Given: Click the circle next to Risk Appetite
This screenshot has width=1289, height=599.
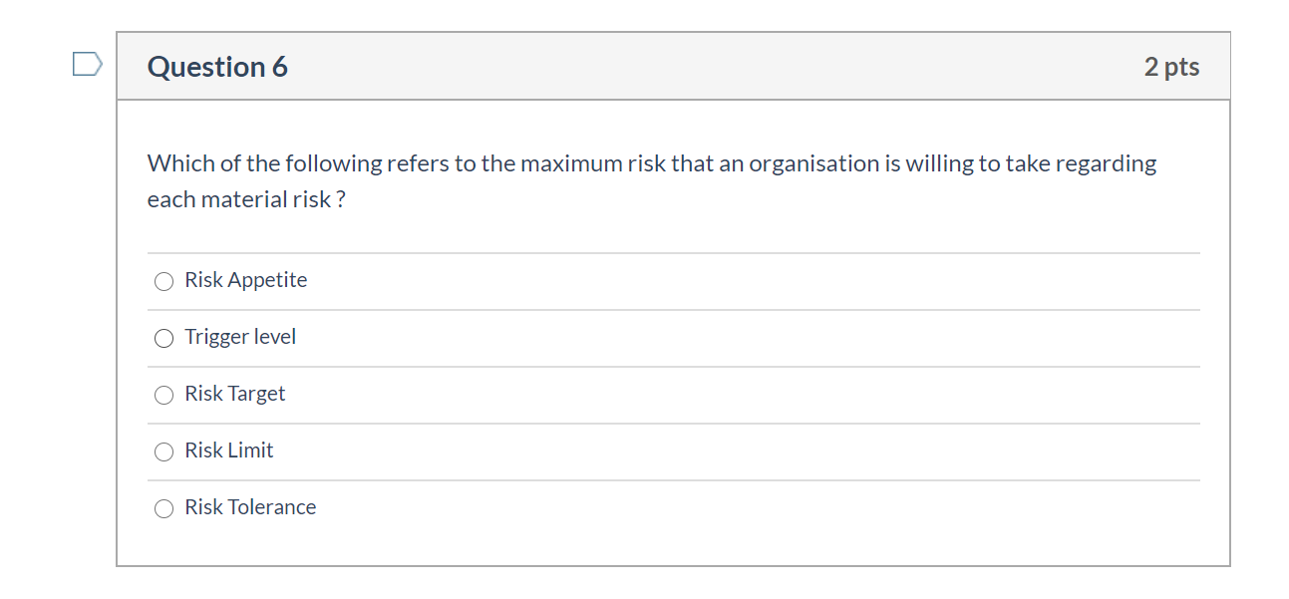Looking at the screenshot, I should coord(163,281).
